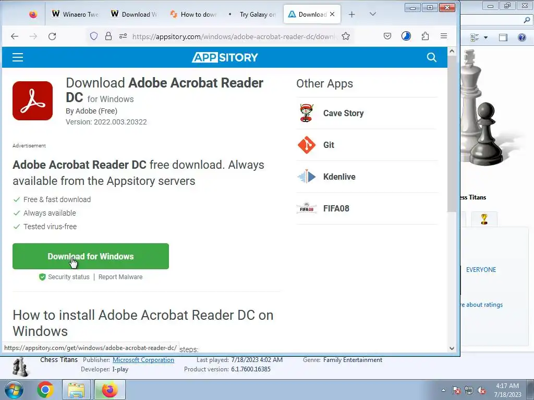Click the muted volume tray icon
The height and width of the screenshot is (400, 534).
pyautogui.click(x=481, y=390)
